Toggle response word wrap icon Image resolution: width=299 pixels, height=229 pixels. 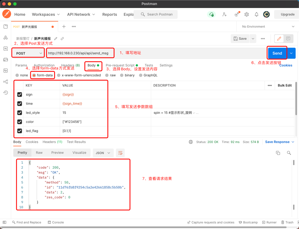pyautogui.click(x=120, y=153)
